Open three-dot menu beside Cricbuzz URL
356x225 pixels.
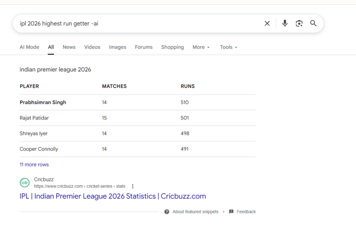(132, 186)
